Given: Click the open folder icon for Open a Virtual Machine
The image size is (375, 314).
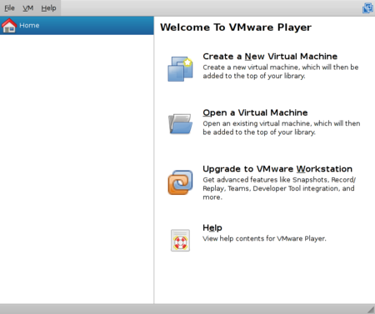Looking at the screenshot, I should click(x=180, y=124).
